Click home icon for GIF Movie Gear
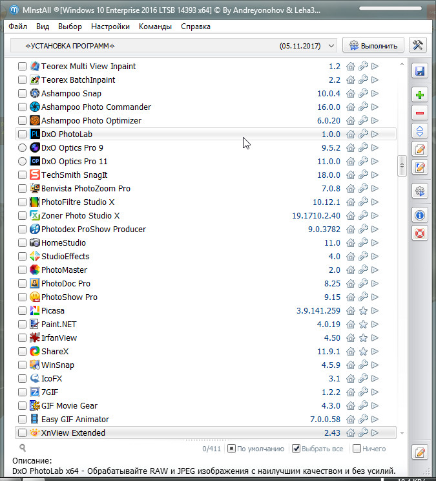This screenshot has width=436, height=481. point(351,406)
